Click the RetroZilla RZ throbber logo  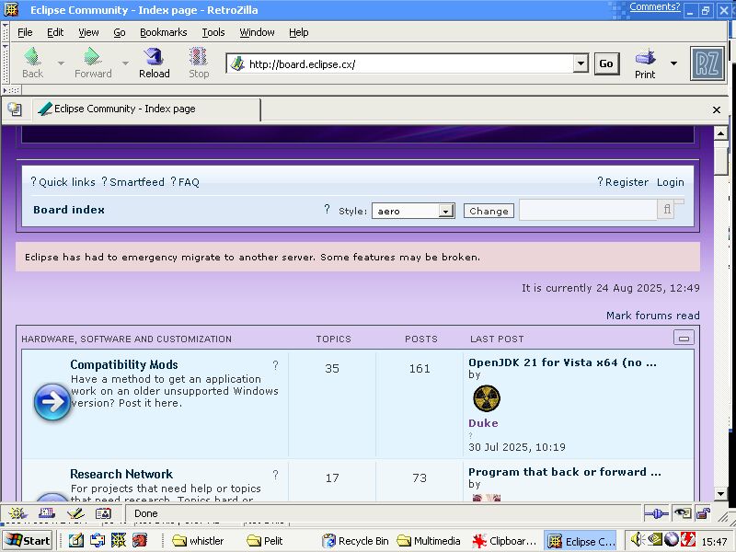coord(707,63)
